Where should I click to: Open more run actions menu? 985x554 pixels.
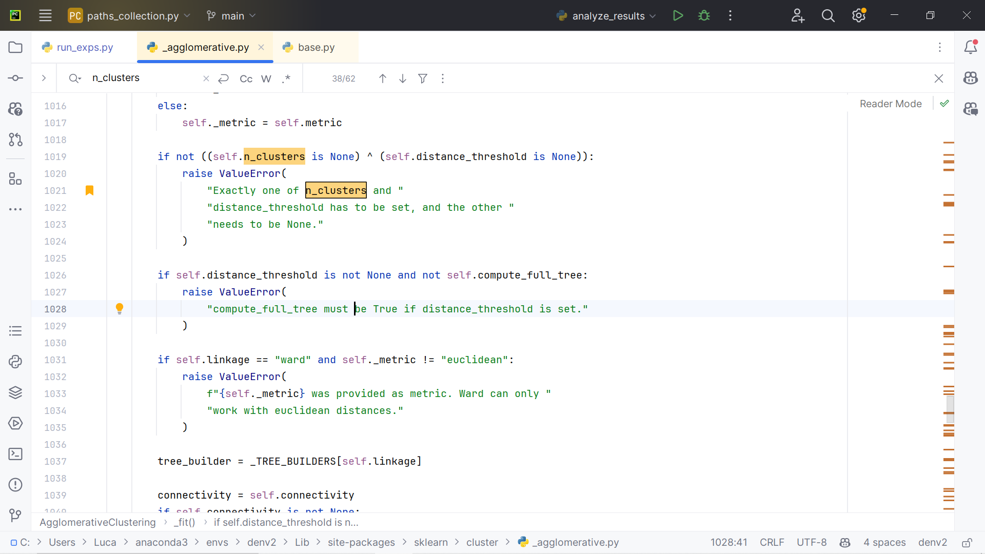pos(730,15)
